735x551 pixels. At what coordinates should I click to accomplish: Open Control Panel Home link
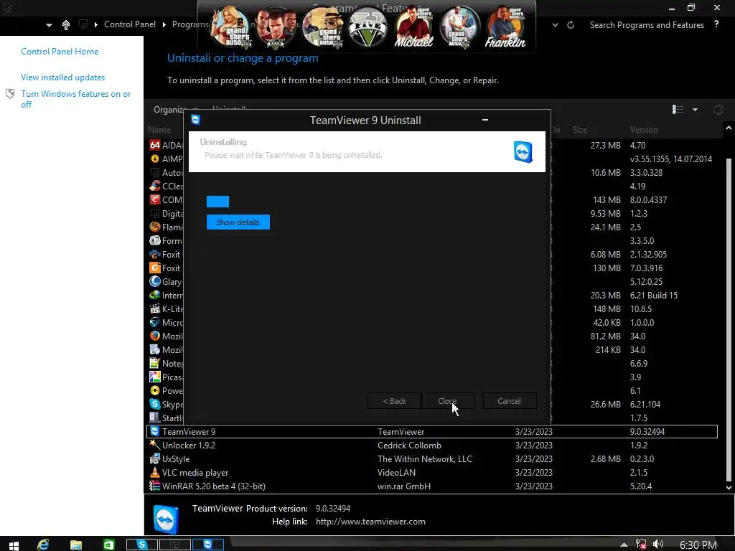click(60, 52)
